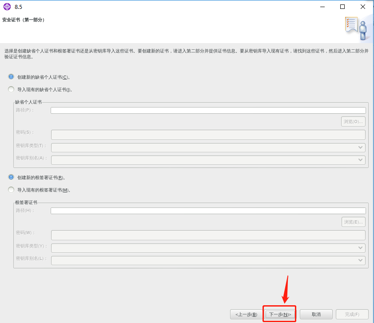
Task: Click the 取消 cancel button
Action: 316,315
